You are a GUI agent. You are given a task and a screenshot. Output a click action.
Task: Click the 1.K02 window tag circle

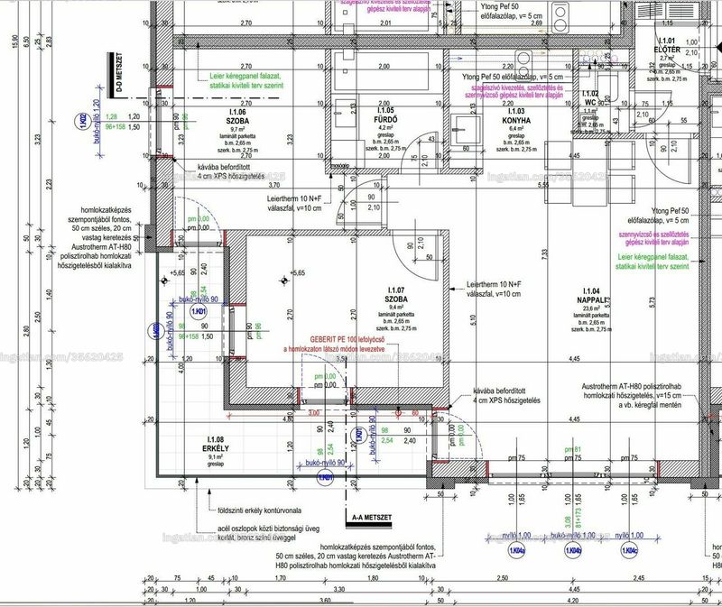pyautogui.click(x=81, y=121)
